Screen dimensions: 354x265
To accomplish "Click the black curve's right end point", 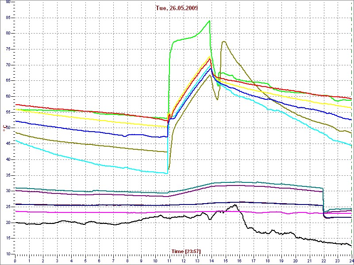I will pos(351,246).
